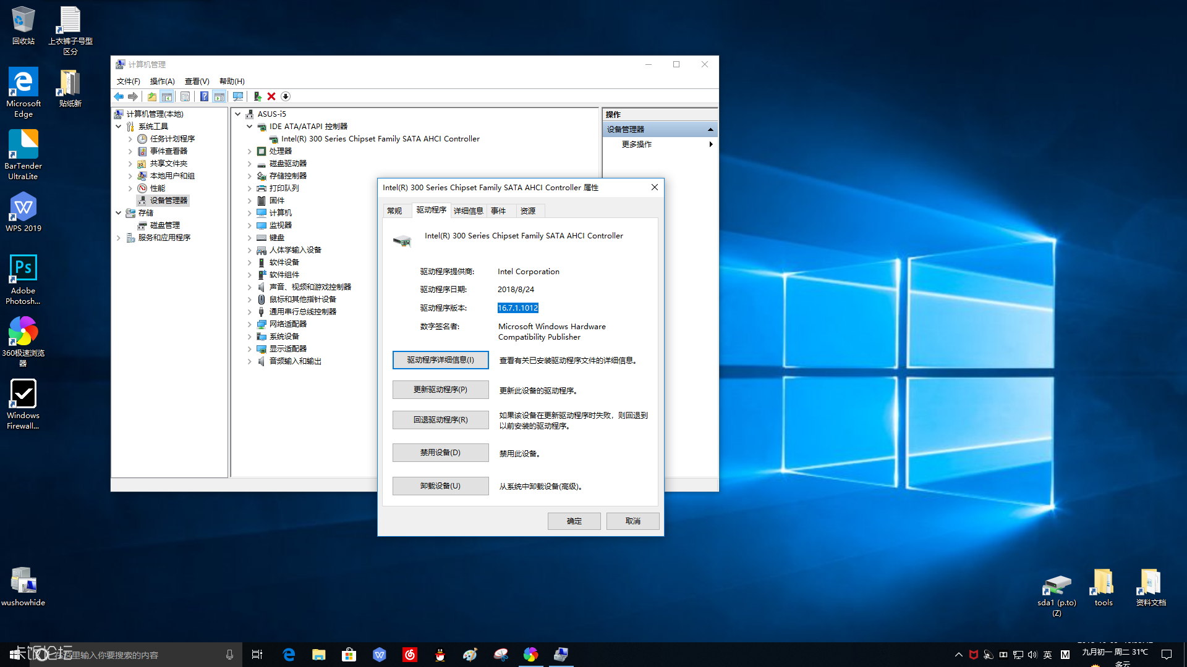Image resolution: width=1187 pixels, height=667 pixels.
Task: Collapse IDE ATA/ATAPI 控制器 category
Action: (249, 127)
